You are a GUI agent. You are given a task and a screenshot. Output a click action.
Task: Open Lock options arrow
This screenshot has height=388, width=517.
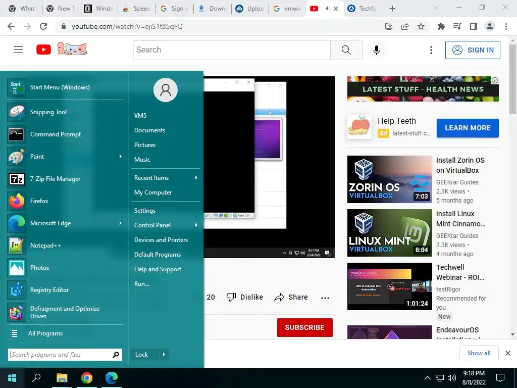click(164, 355)
